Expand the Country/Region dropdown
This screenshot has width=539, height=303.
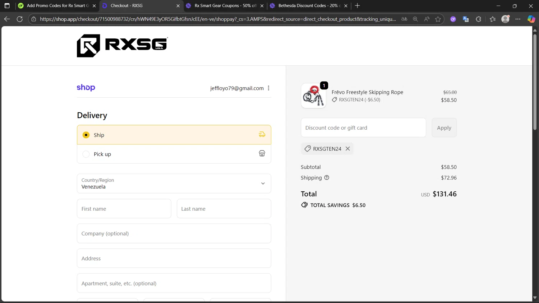(174, 183)
